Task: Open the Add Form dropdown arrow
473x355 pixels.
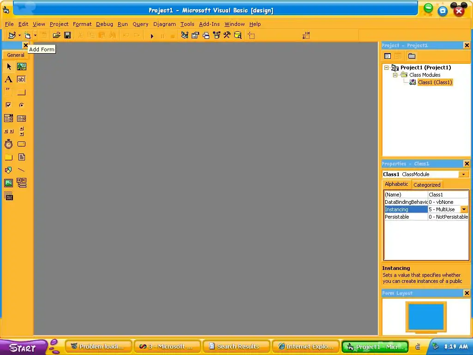Action: point(35,35)
